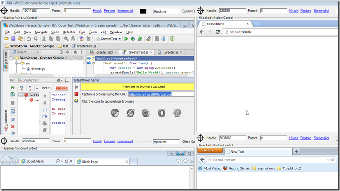Pin the Run tab with the pin icon
Screen dimensions: 340x191
point(13,119)
